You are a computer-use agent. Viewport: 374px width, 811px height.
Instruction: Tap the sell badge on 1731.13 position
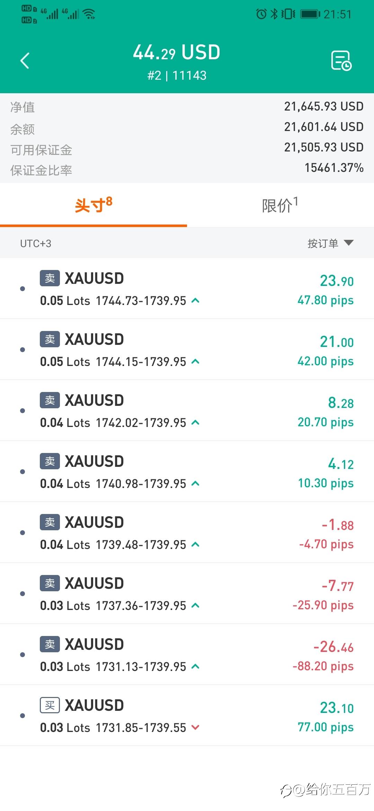(x=50, y=644)
